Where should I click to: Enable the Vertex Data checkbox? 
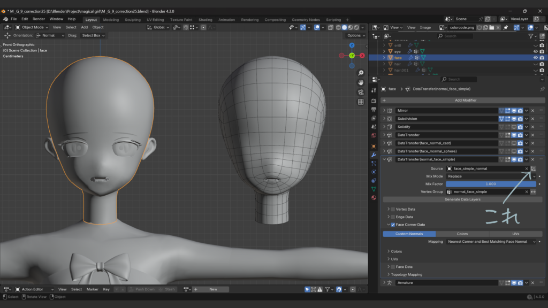(x=393, y=209)
